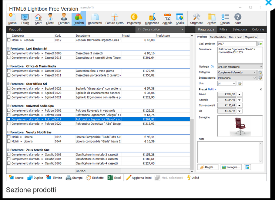275x200 pixels.
Task: Launch the Analisi chart icon
Action: (180, 19)
